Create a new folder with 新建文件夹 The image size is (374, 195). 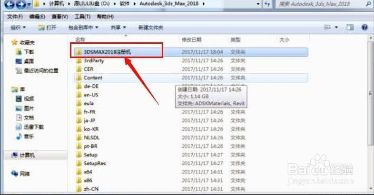pyautogui.click(x=150, y=28)
